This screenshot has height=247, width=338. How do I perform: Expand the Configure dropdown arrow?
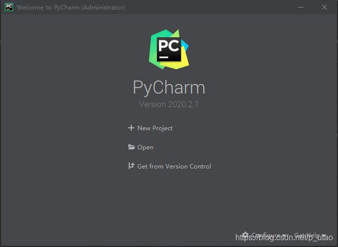coord(284,236)
